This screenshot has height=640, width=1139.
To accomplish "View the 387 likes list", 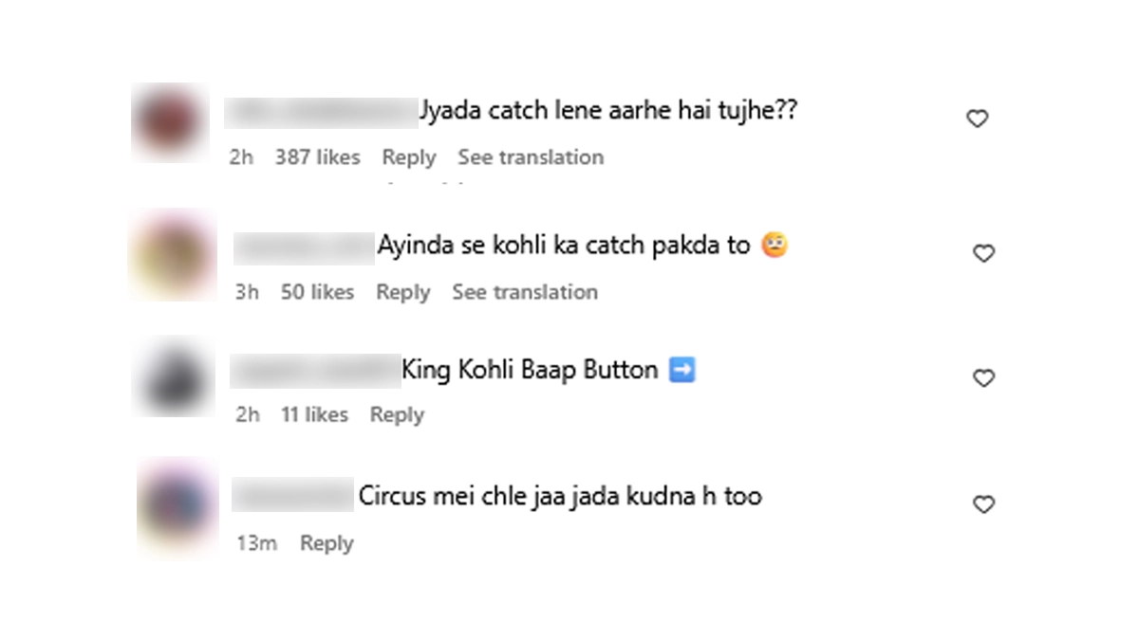I will 318,157.
